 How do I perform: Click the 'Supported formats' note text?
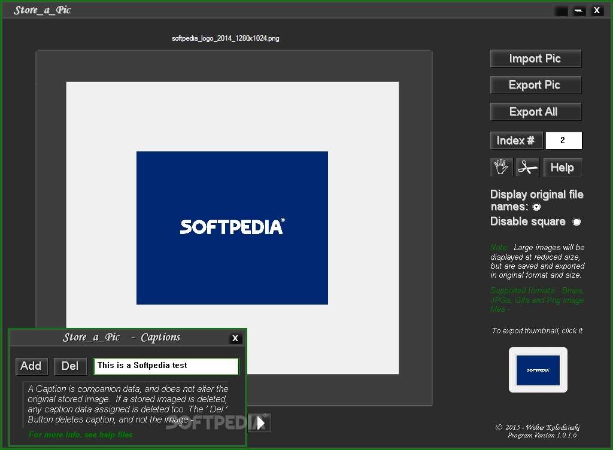click(x=537, y=300)
